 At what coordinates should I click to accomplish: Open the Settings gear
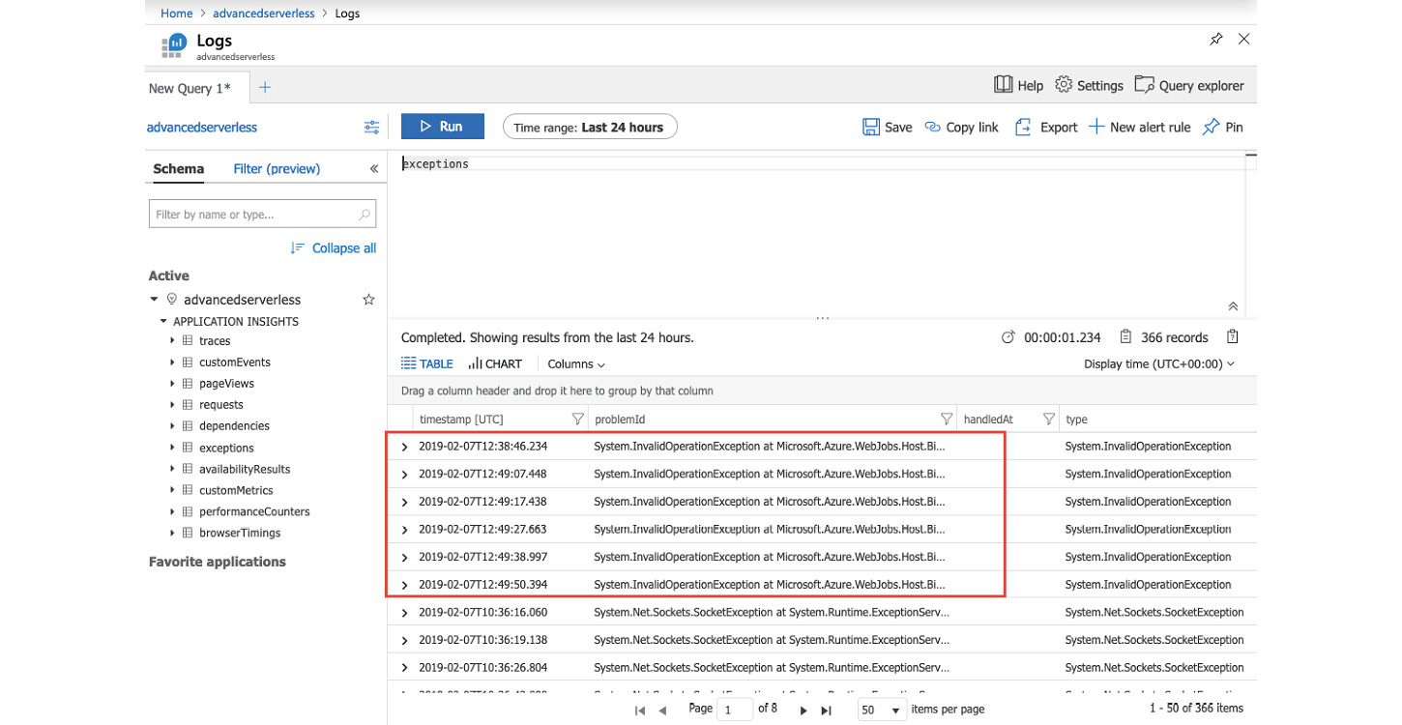click(1064, 85)
